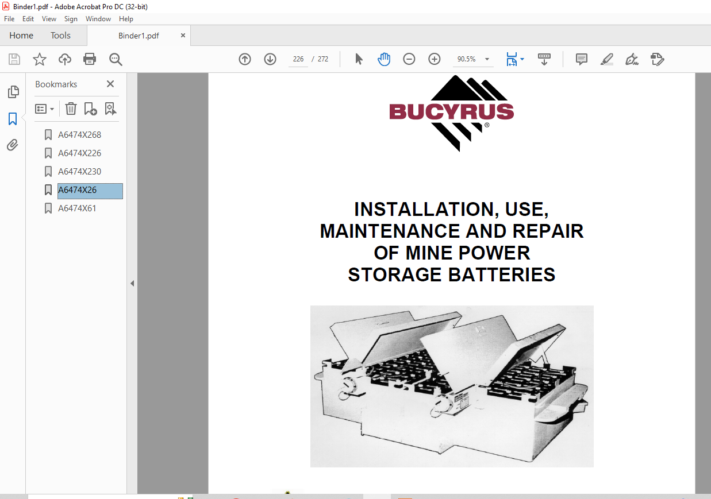Open bookmark A6474X230

pos(79,172)
